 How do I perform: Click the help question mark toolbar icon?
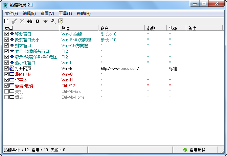coord(61,21)
